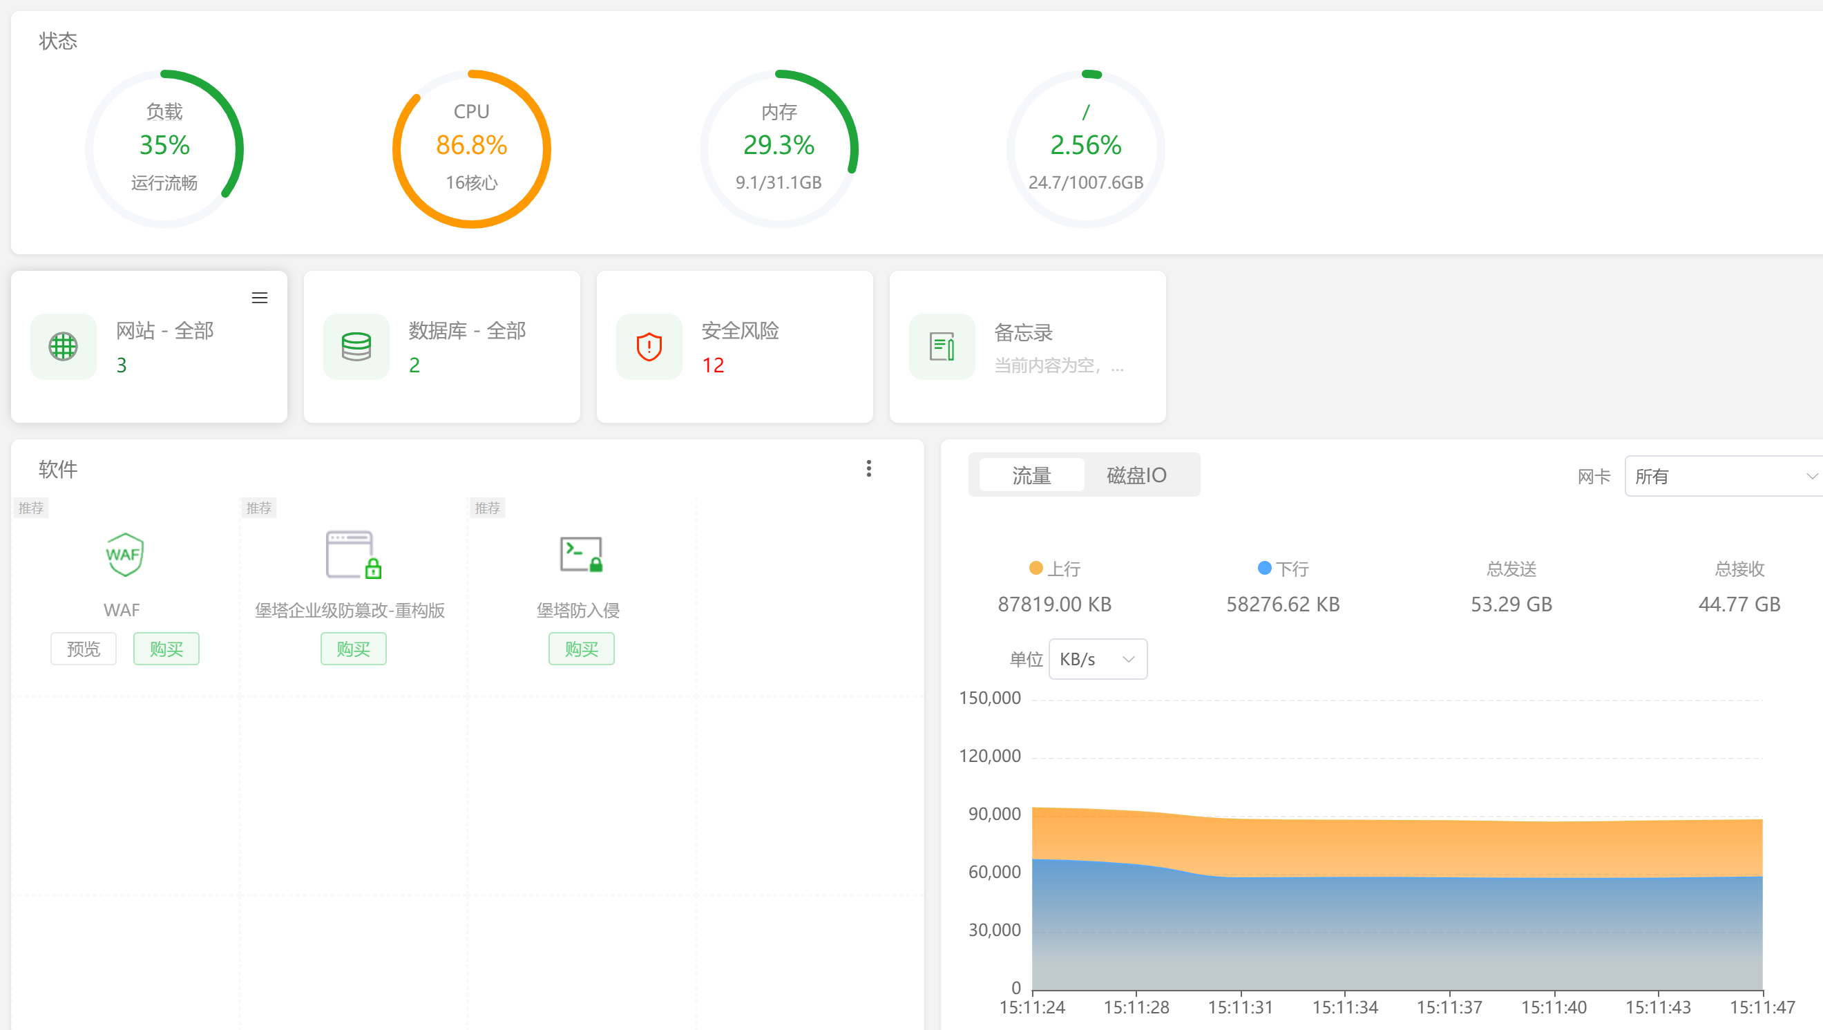
Task: Click the 软件 panel heading
Action: [58, 469]
